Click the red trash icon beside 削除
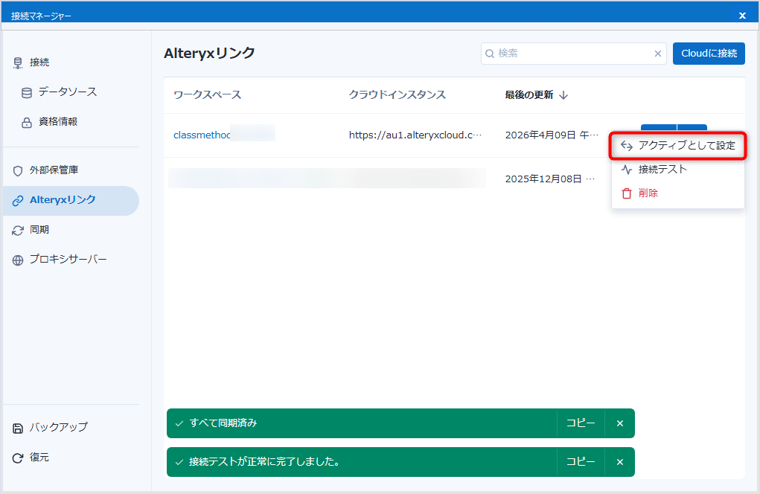This screenshot has width=760, height=494. [x=626, y=193]
